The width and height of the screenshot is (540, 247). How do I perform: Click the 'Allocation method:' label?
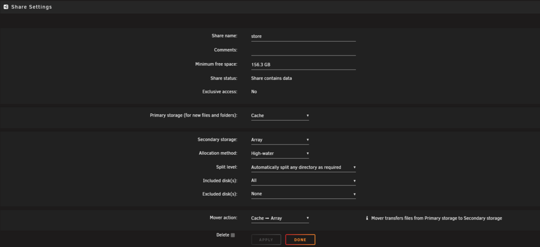tap(218, 153)
